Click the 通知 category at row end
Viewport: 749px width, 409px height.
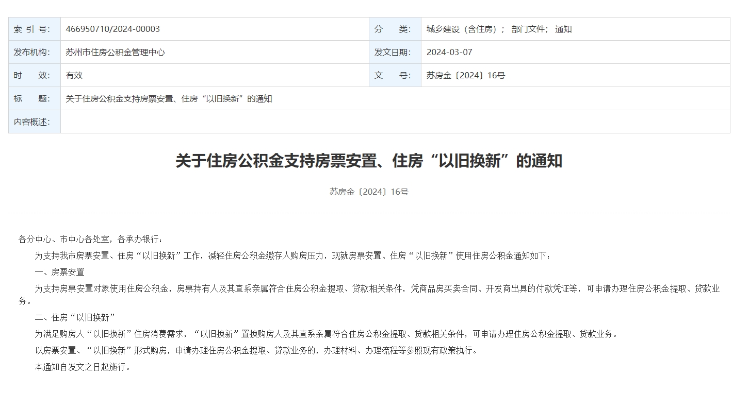click(x=563, y=29)
